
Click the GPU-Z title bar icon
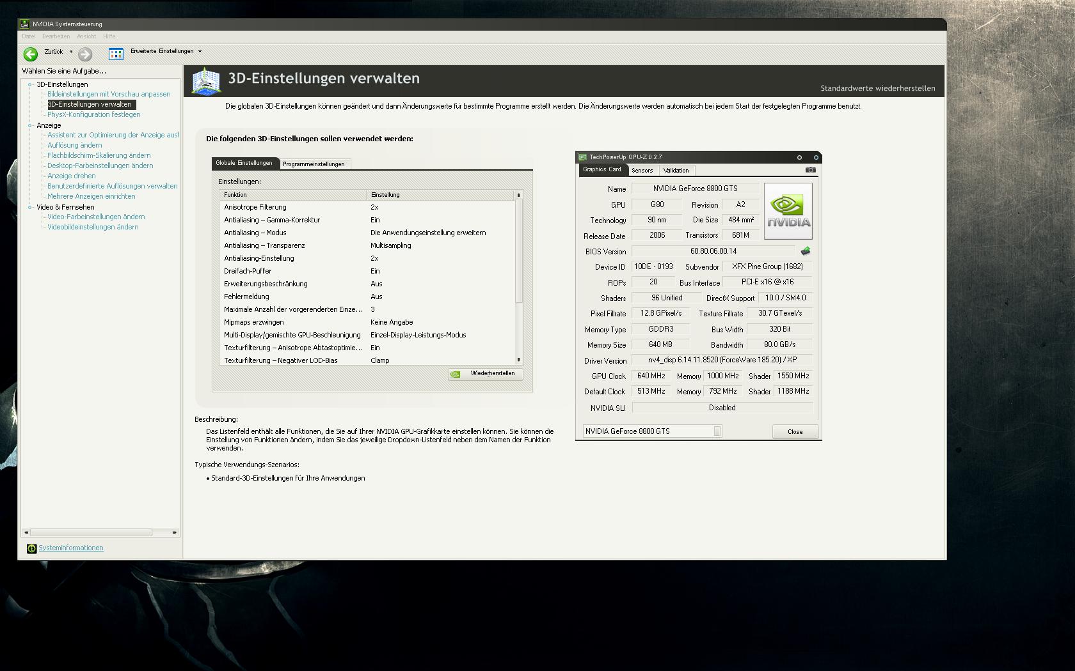pyautogui.click(x=582, y=157)
